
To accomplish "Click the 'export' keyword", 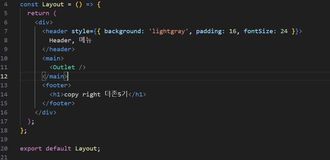I will pyautogui.click(x=31, y=149).
